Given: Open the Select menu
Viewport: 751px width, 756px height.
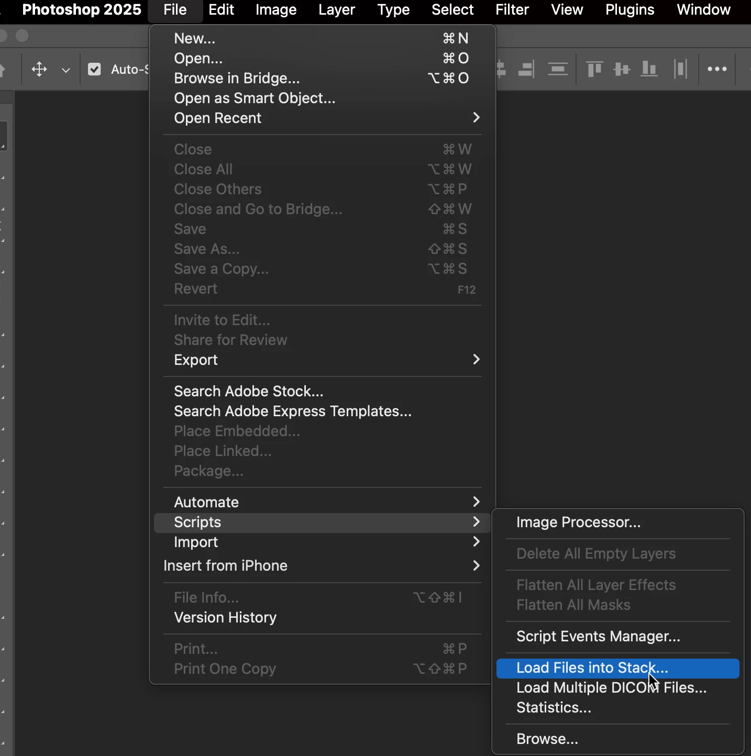Looking at the screenshot, I should 452,9.
